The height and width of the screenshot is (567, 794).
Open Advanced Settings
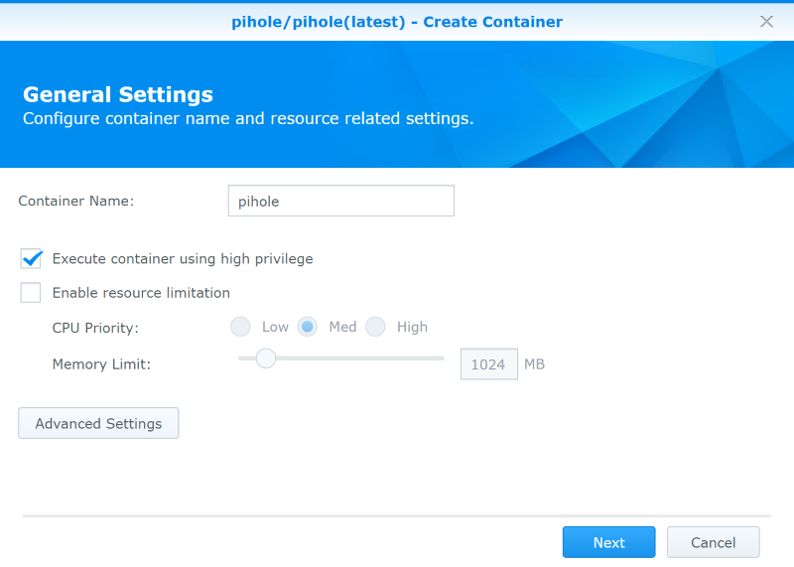click(98, 423)
